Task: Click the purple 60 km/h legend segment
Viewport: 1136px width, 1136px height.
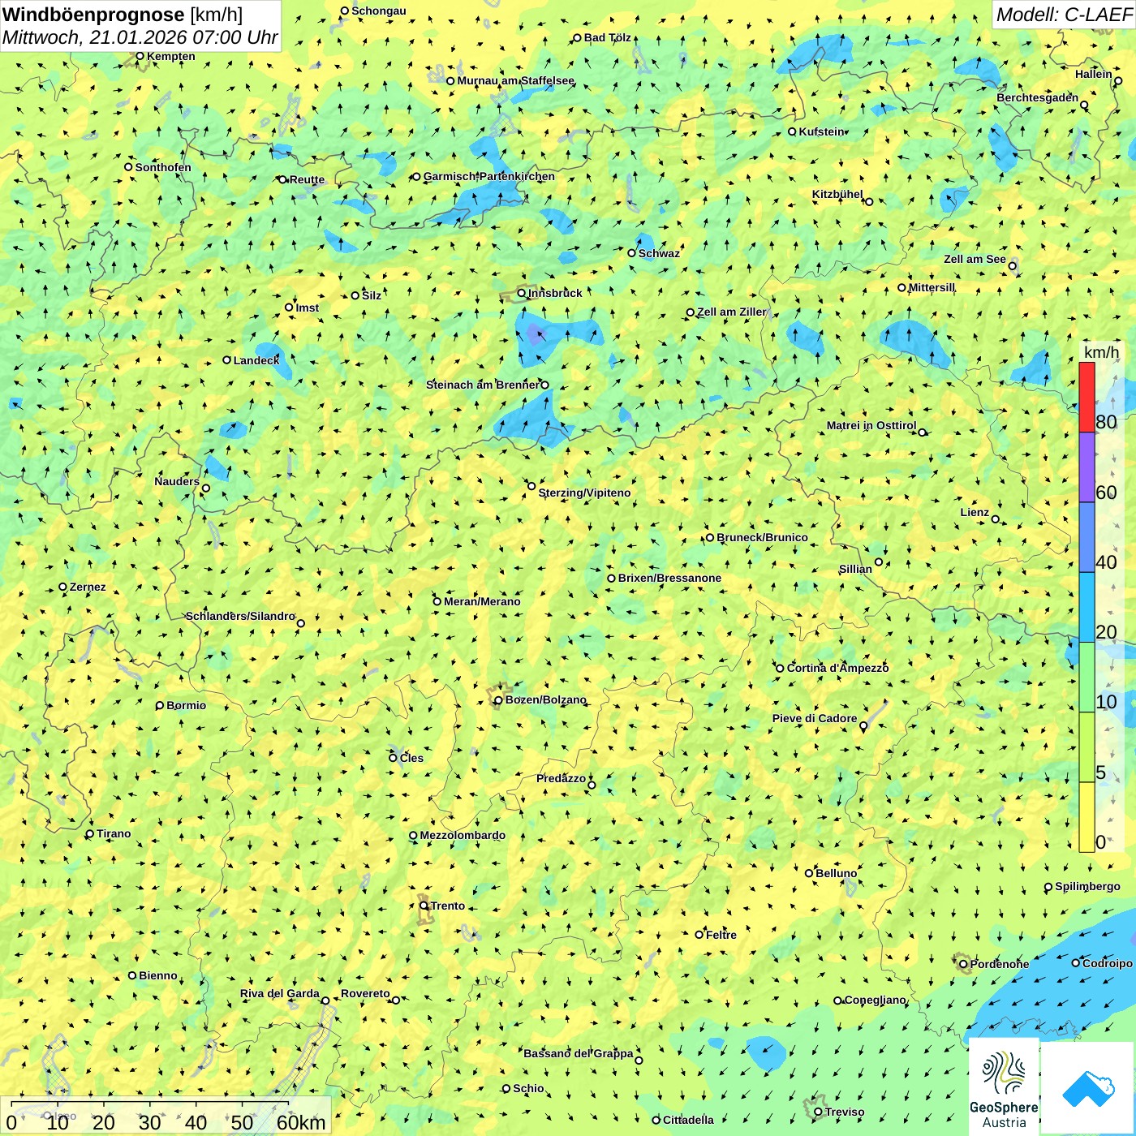Action: tap(1087, 467)
